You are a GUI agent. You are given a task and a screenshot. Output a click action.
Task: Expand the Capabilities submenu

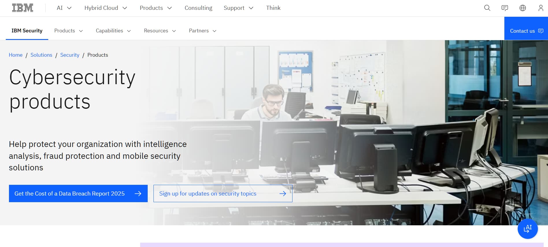coord(113,31)
